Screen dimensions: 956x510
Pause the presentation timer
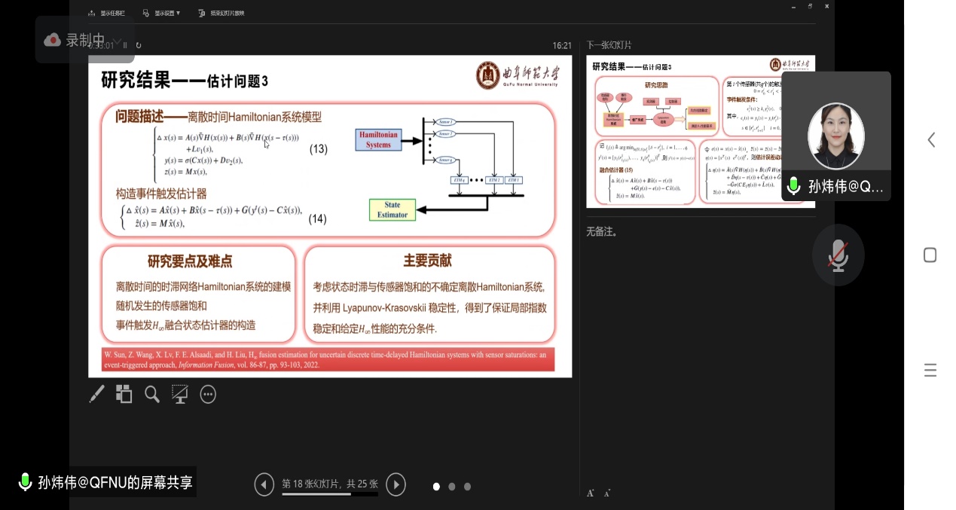(126, 45)
